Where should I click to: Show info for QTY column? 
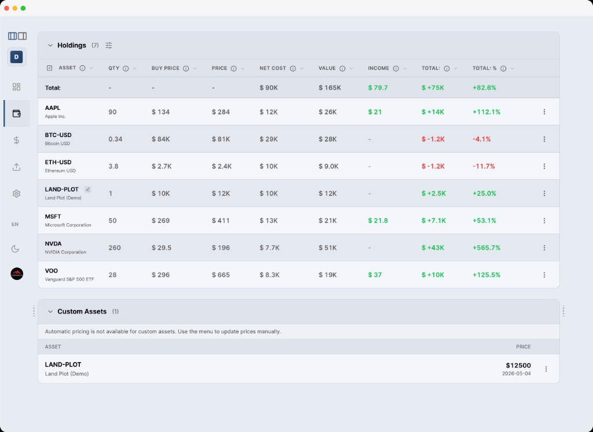pyautogui.click(x=126, y=68)
